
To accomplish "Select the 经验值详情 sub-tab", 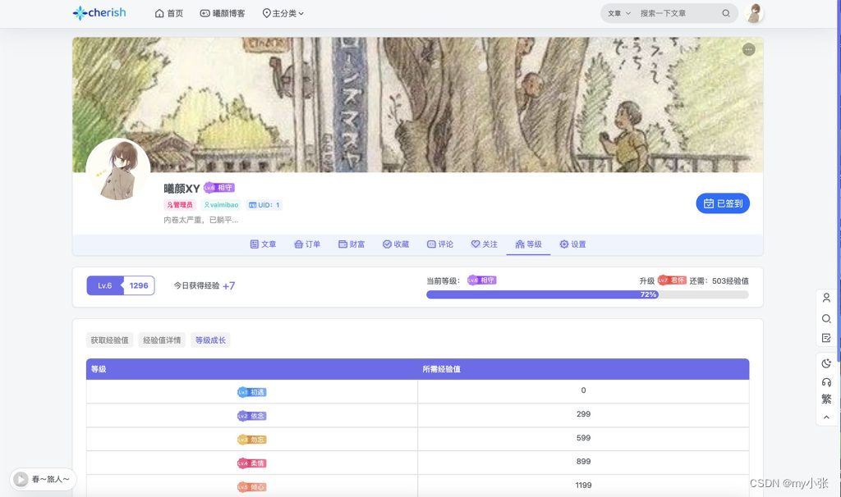I will click(x=162, y=340).
